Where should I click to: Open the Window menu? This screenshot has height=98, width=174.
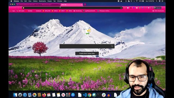tap(60, 1)
